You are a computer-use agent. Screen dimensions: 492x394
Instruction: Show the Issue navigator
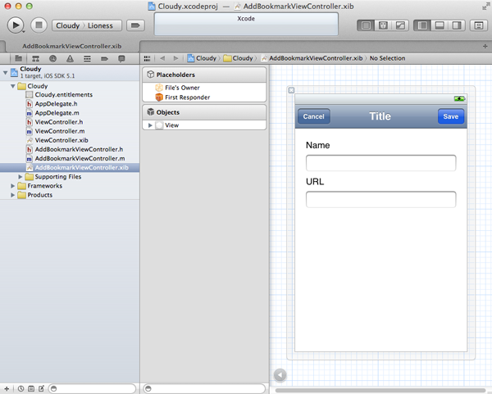point(70,58)
